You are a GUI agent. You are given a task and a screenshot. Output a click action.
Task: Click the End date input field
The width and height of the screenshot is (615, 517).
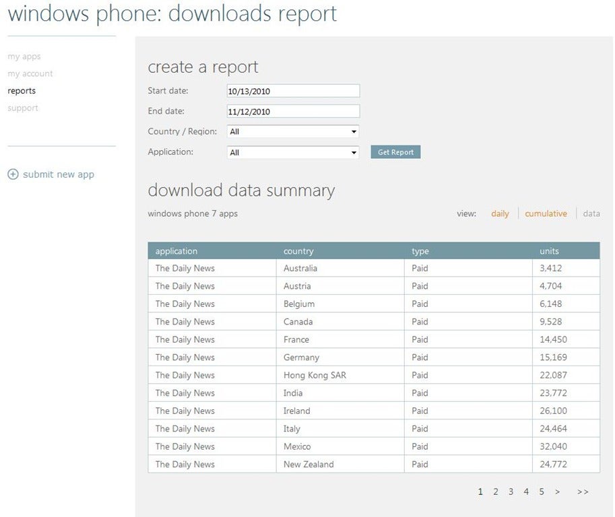[x=293, y=112]
